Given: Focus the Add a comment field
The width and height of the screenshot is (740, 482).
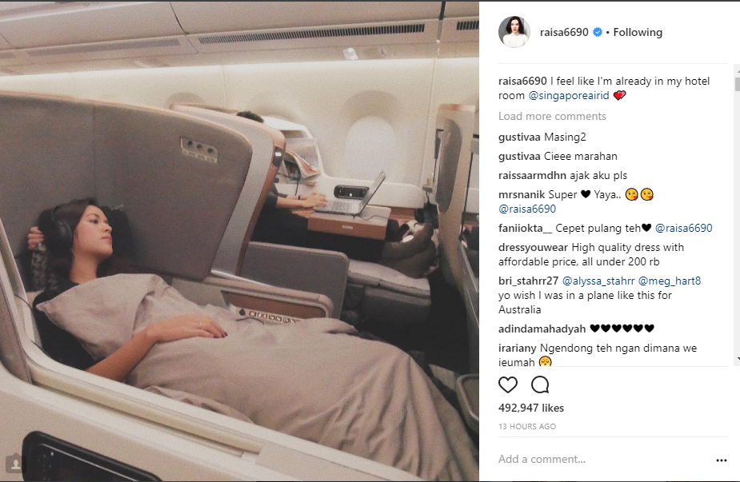Looking at the screenshot, I should (604, 459).
